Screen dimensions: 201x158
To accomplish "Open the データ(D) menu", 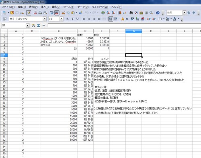I will (x=83, y=7).
